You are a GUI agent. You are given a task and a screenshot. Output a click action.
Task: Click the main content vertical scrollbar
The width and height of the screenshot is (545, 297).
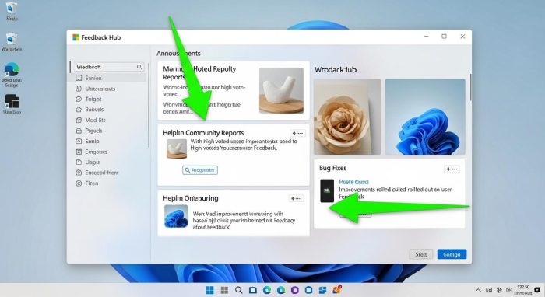pos(471,87)
